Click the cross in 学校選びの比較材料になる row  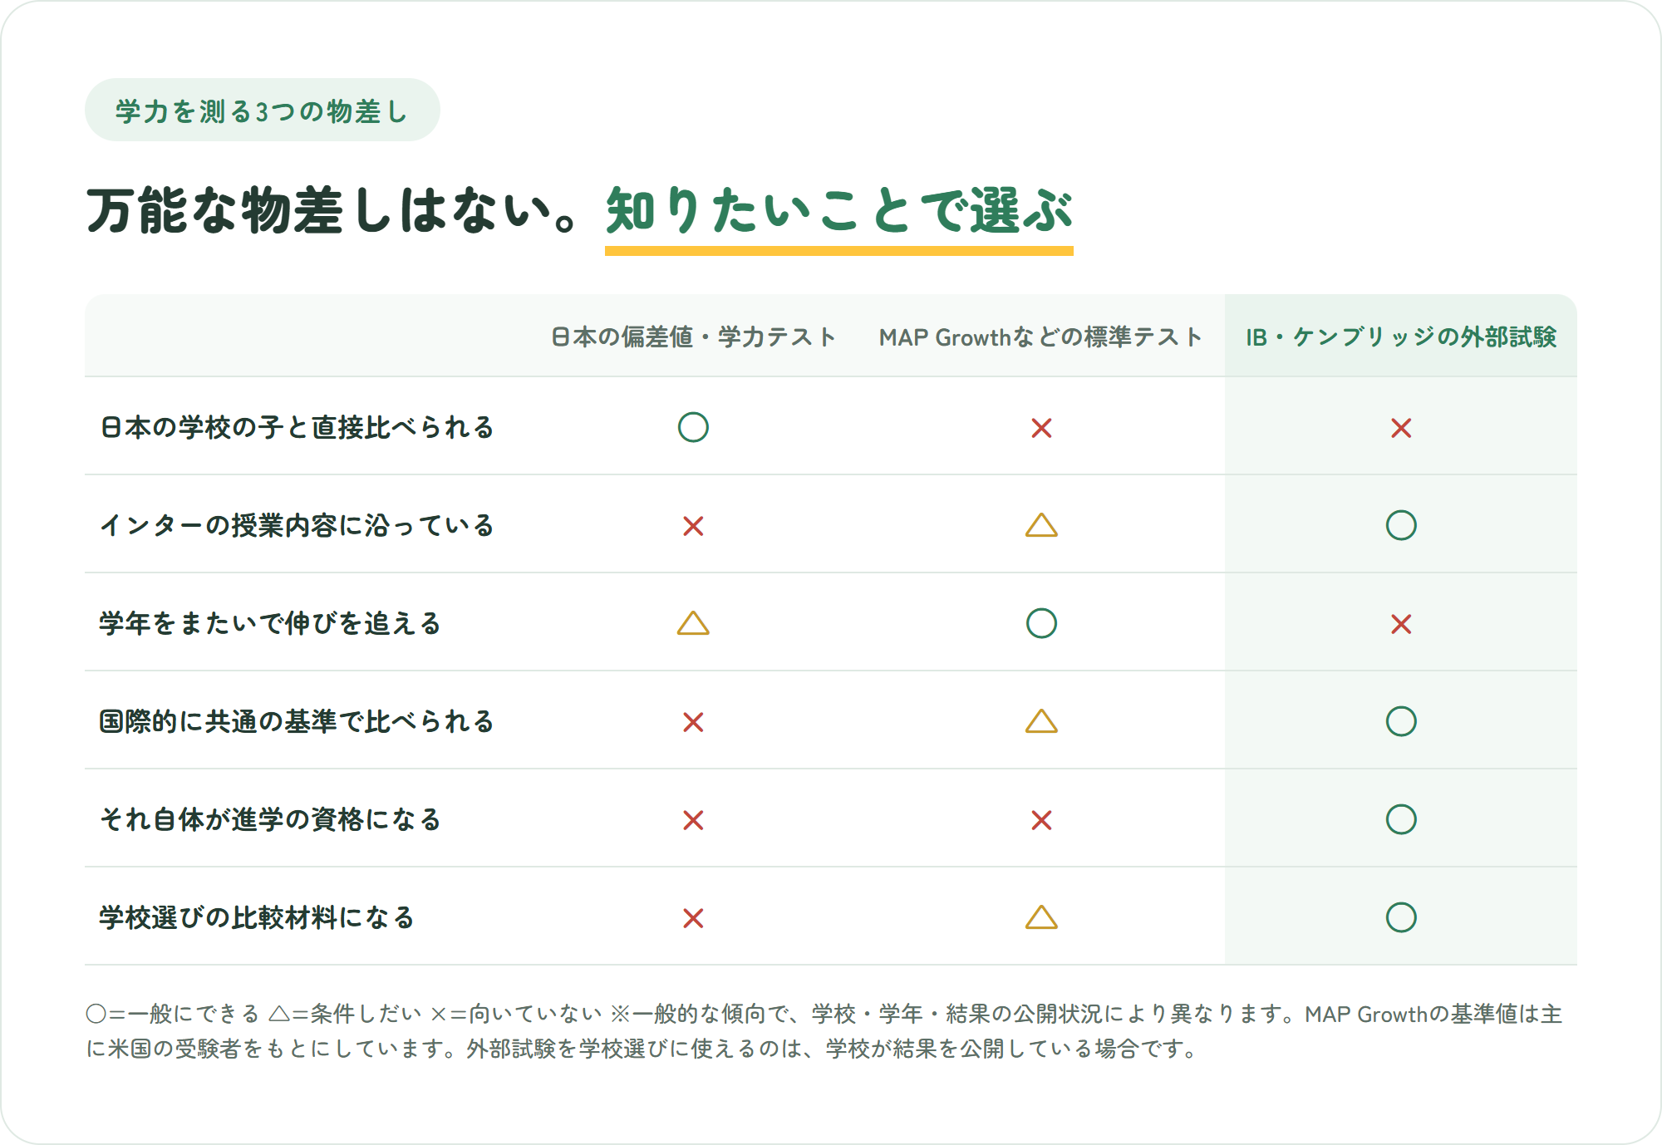click(693, 918)
